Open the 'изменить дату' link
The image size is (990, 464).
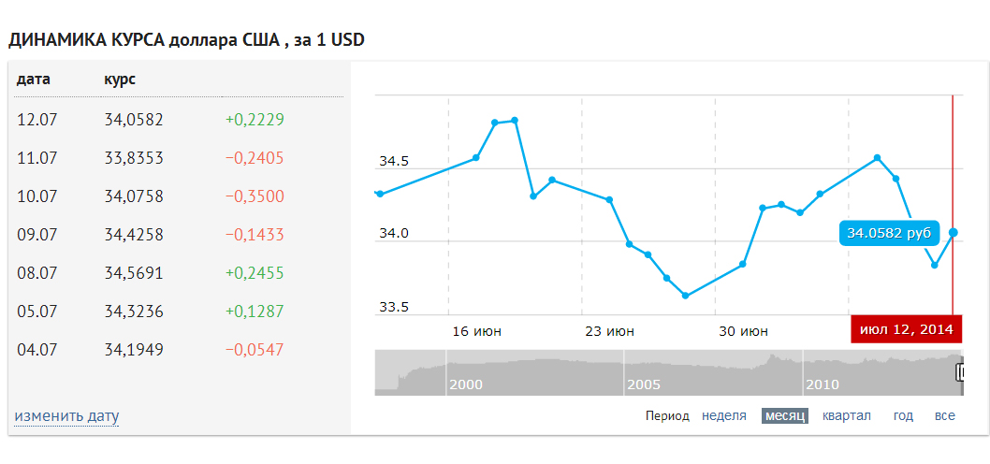66,416
